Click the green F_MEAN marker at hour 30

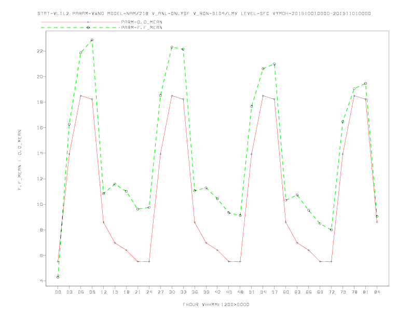172,47
